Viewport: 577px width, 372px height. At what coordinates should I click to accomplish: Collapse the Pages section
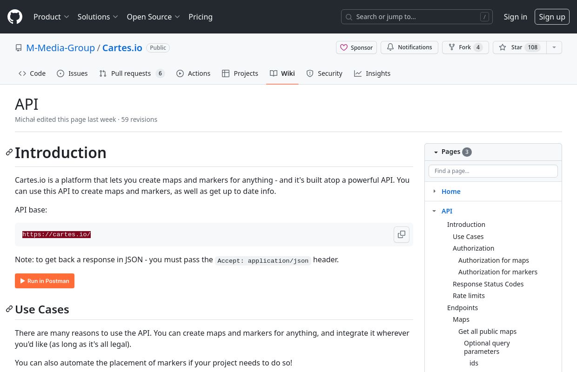click(436, 152)
